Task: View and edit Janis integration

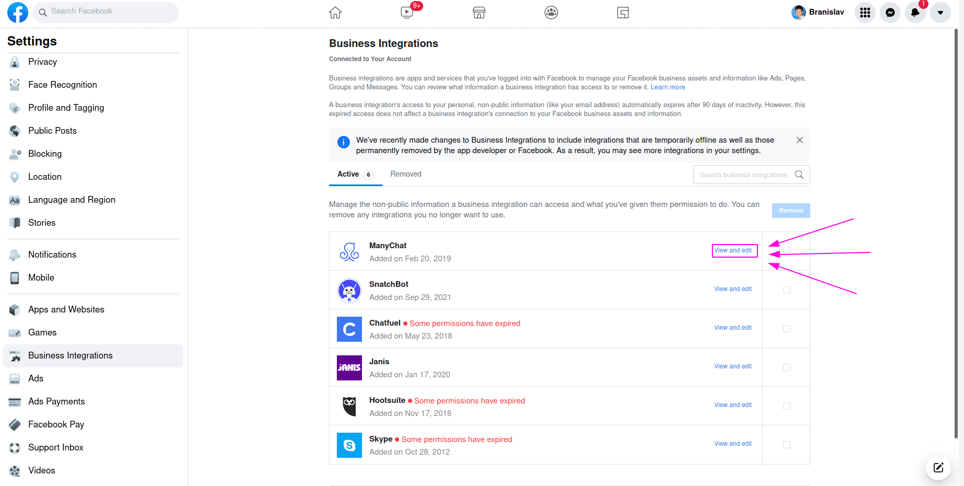Action: 733,366
